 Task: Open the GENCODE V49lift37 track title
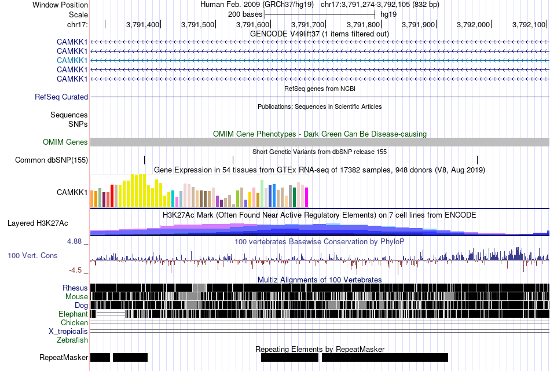tap(320, 34)
